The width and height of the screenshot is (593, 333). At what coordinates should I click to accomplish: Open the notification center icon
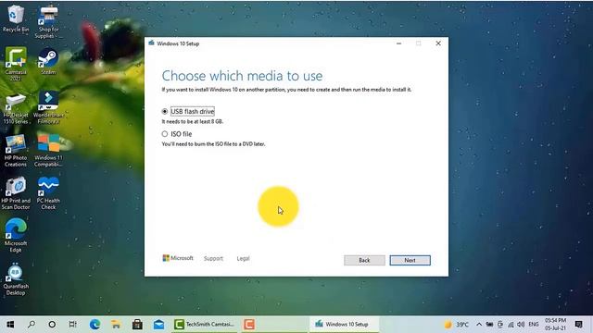click(x=578, y=325)
